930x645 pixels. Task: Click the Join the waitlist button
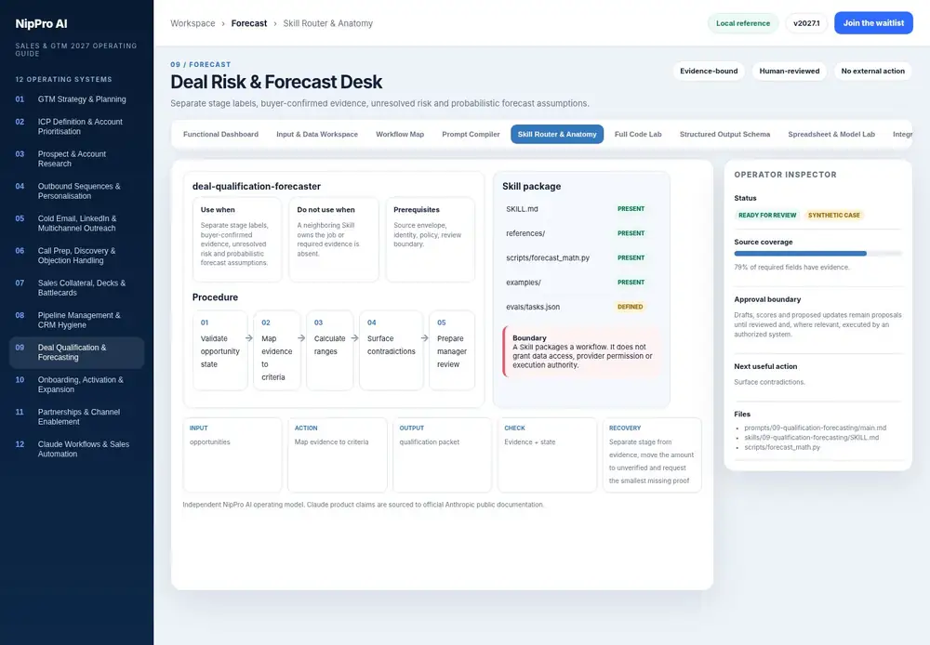[873, 23]
